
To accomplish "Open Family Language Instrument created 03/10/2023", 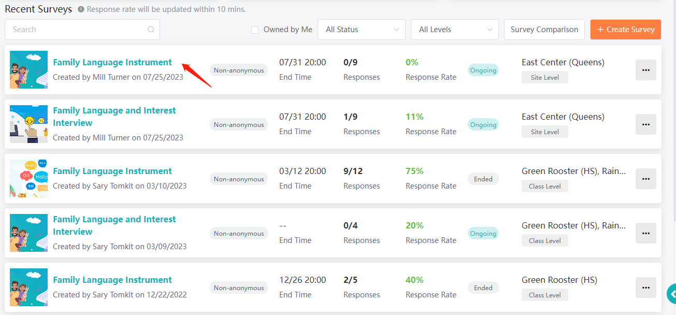I will (112, 171).
